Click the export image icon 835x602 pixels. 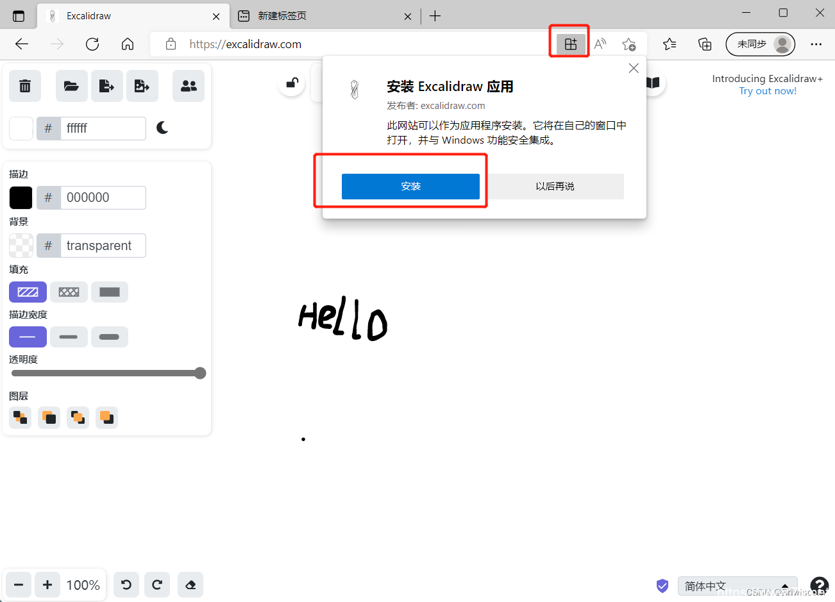pyautogui.click(x=142, y=86)
